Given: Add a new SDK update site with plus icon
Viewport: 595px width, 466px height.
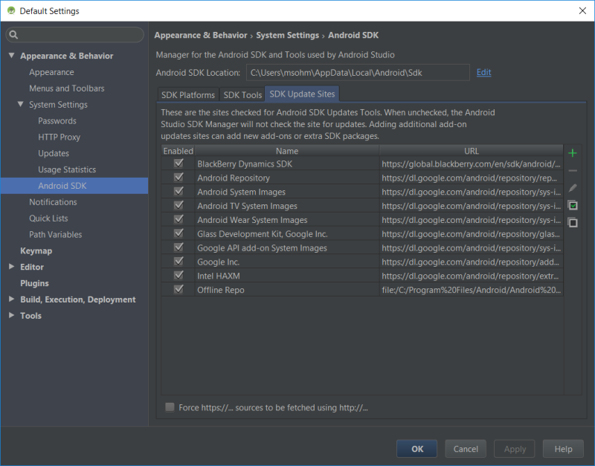Looking at the screenshot, I should pos(573,153).
